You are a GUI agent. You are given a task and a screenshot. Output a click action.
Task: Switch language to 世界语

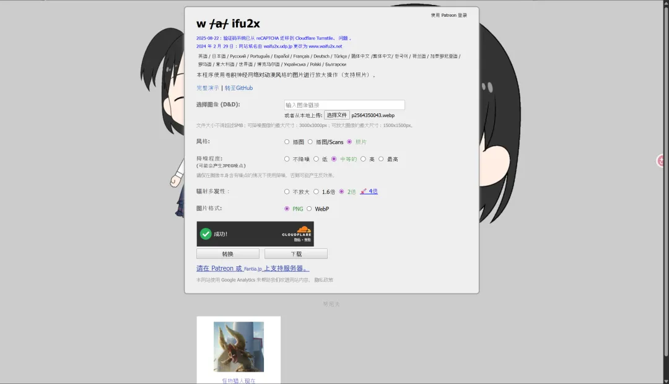pos(246,64)
